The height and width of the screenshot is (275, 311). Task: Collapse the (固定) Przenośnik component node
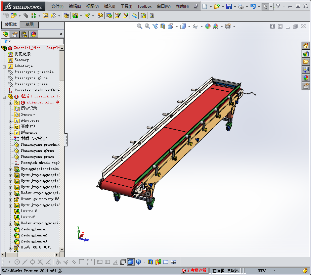coord(4,97)
